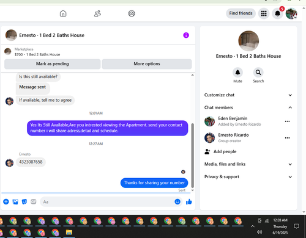Image resolution: width=306 pixels, height=238 pixels.
Task: Focus the Aa message input field
Action: click(x=106, y=202)
